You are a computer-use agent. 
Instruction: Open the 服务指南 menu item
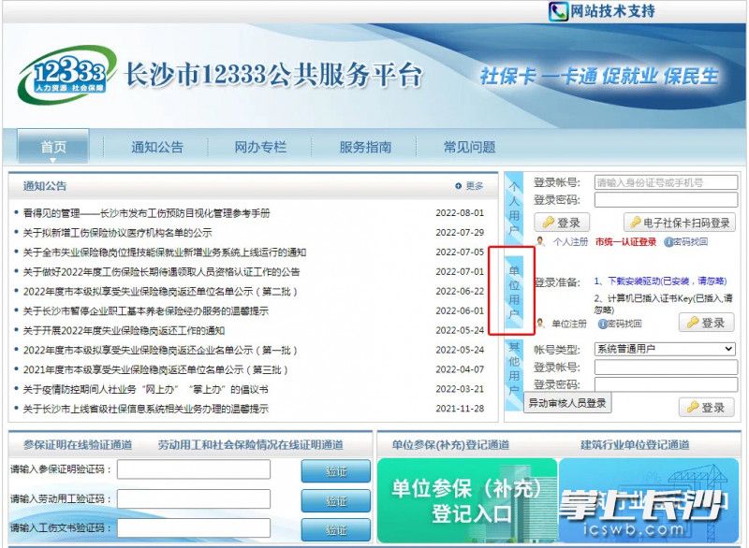tap(365, 147)
